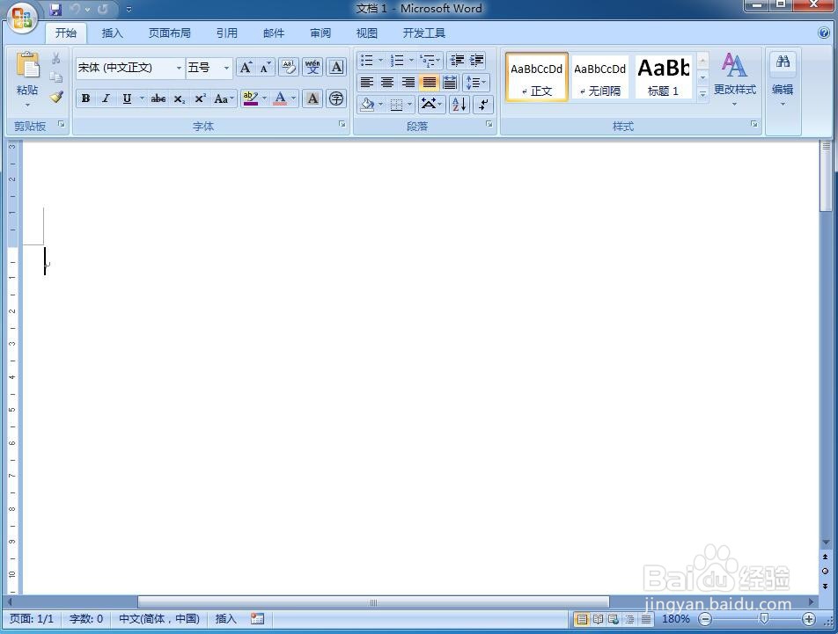The width and height of the screenshot is (838, 634).
Task: Open the 视图 ribbon tab
Action: coord(366,33)
